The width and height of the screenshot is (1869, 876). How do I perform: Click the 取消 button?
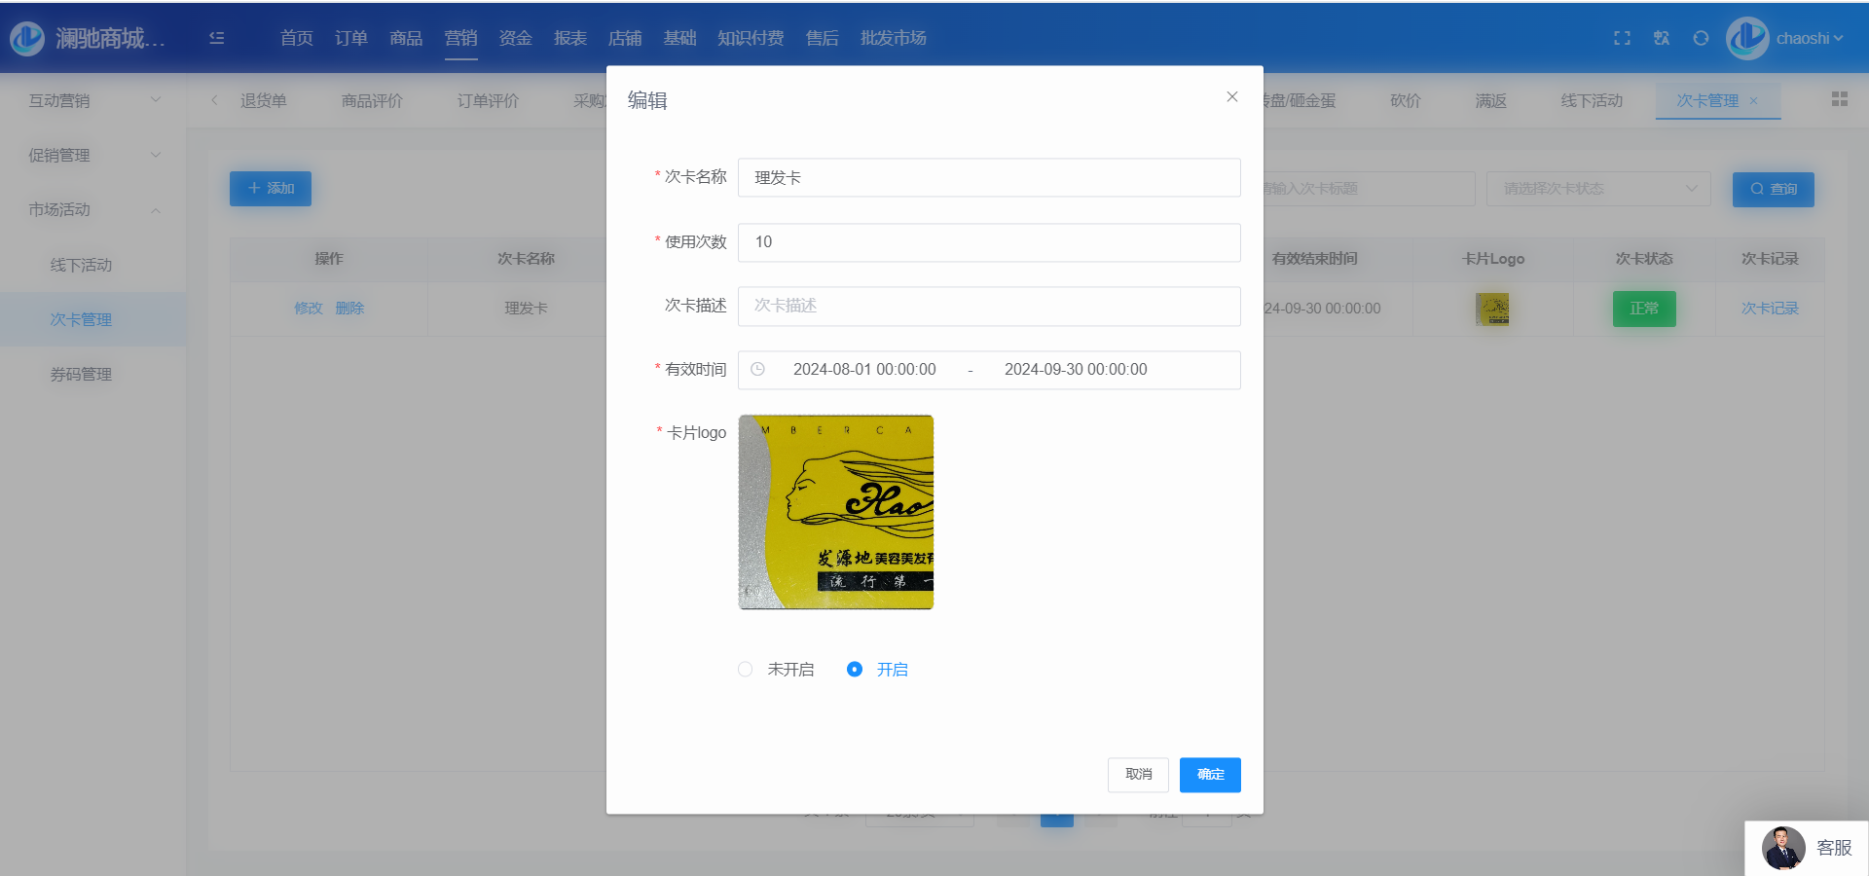coord(1138,775)
